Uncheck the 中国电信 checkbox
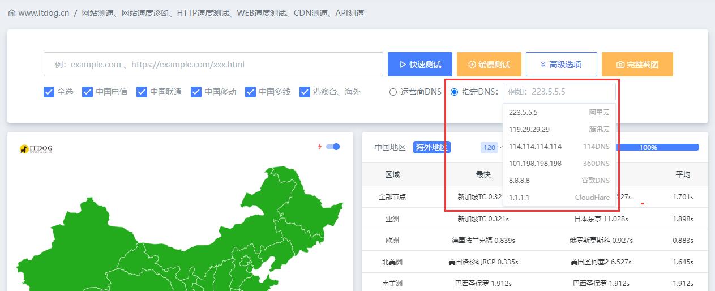 pyautogui.click(x=88, y=92)
